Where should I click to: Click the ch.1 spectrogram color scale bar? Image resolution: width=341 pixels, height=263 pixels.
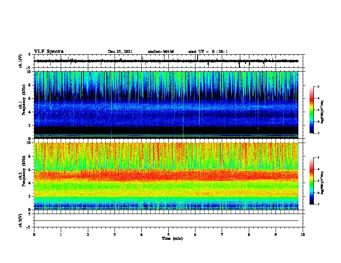point(311,110)
